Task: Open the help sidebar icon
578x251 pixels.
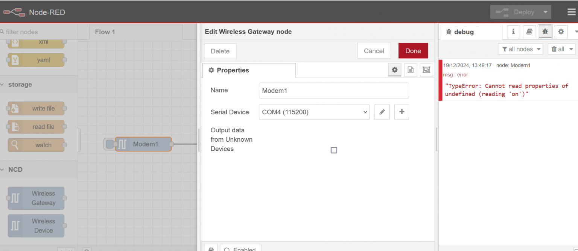Action: (x=529, y=32)
